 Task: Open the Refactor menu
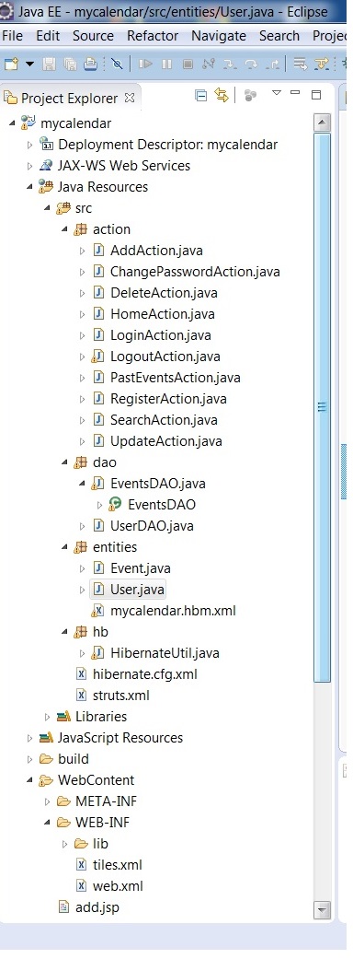coord(152,36)
